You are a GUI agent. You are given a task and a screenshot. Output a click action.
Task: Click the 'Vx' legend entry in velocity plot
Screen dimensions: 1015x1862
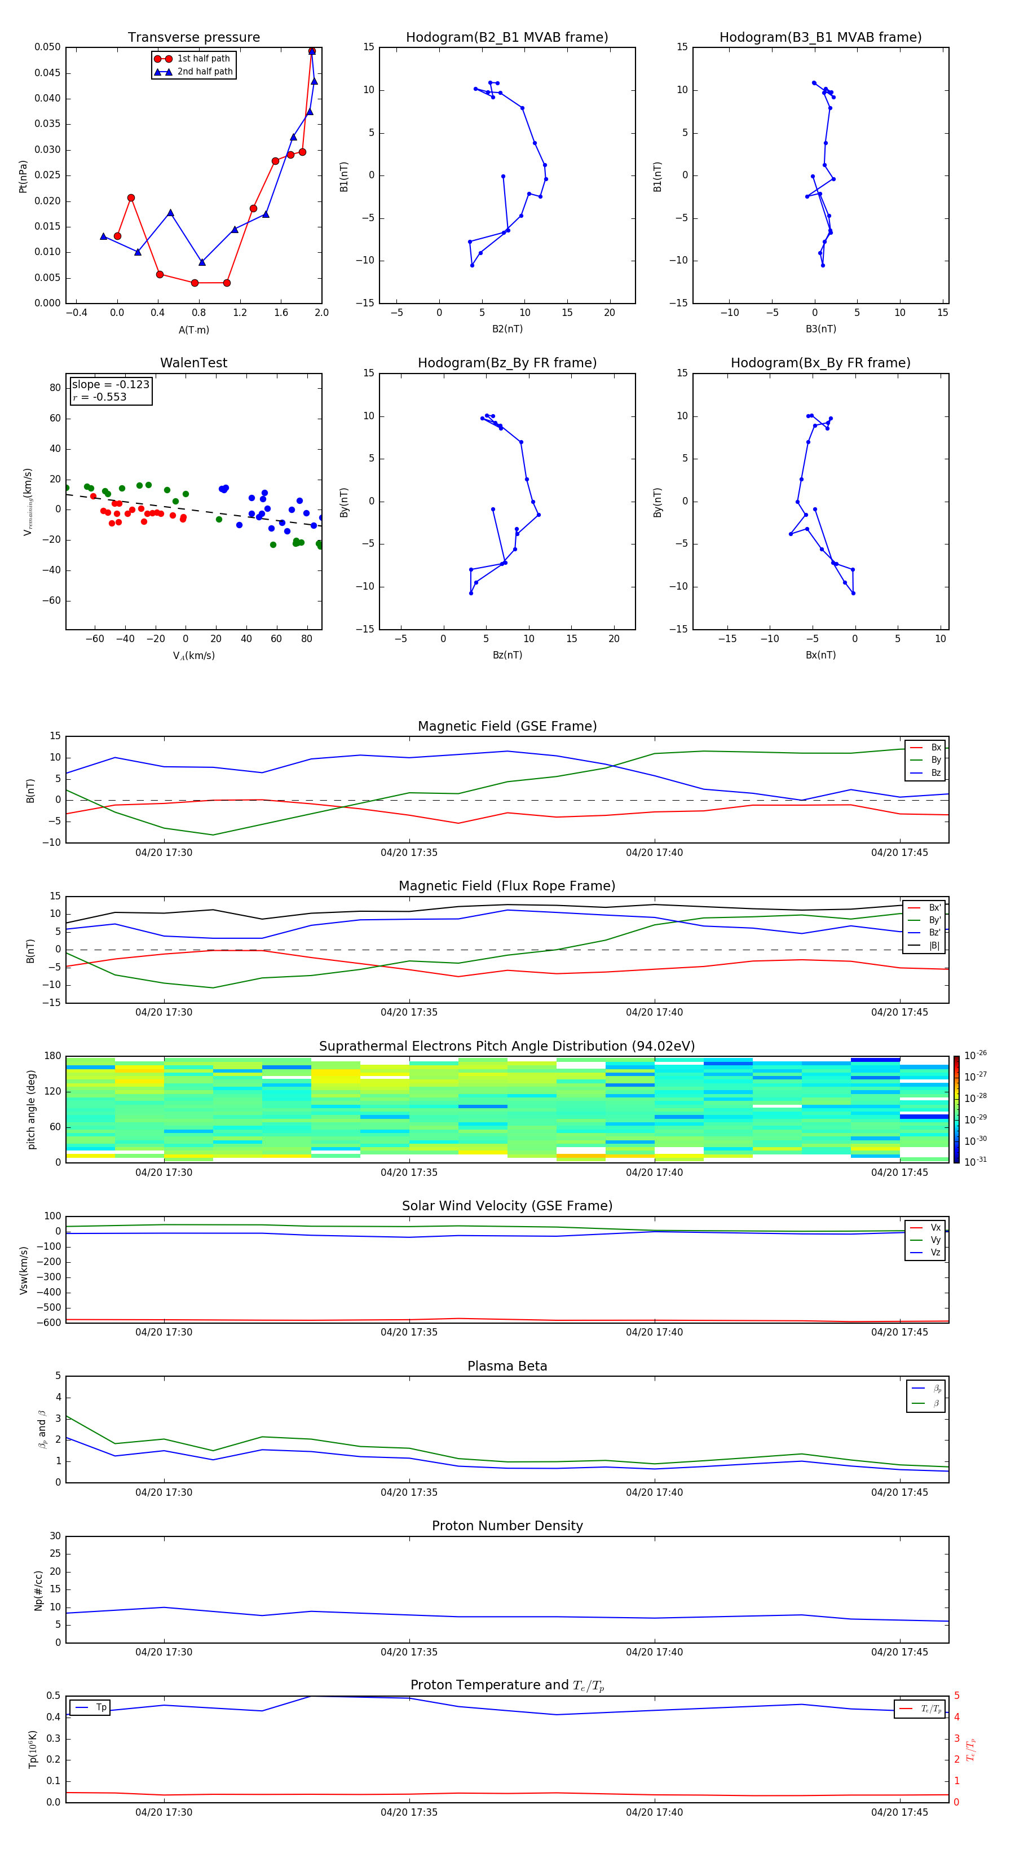(x=925, y=1227)
